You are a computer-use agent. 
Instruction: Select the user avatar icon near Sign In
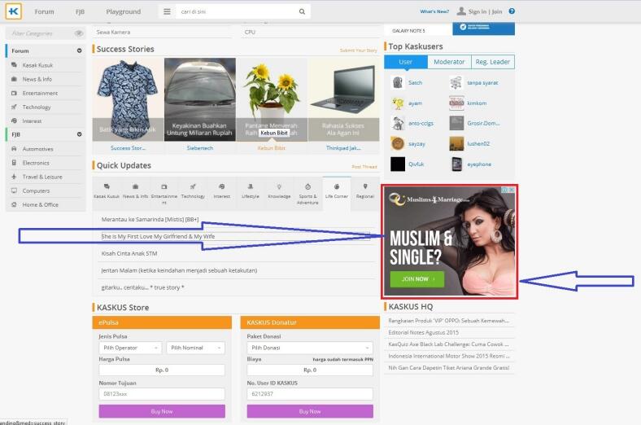(461, 11)
